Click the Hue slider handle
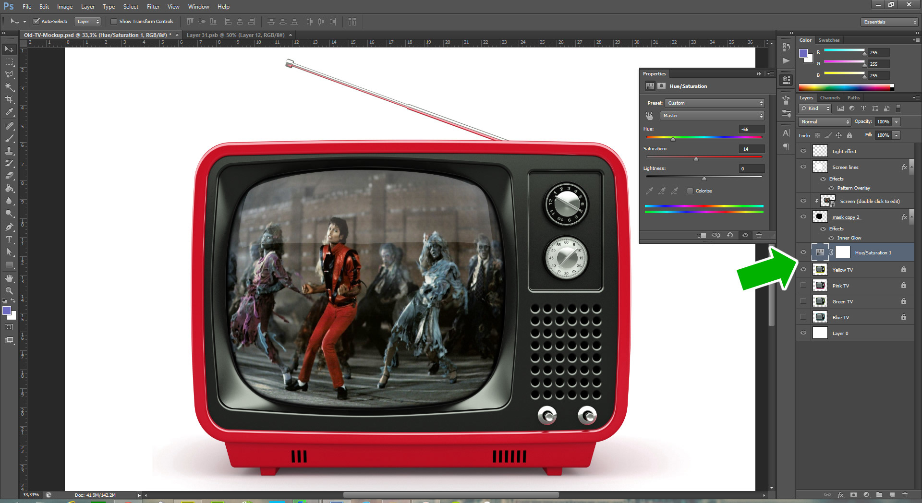The width and height of the screenshot is (922, 503). (673, 139)
